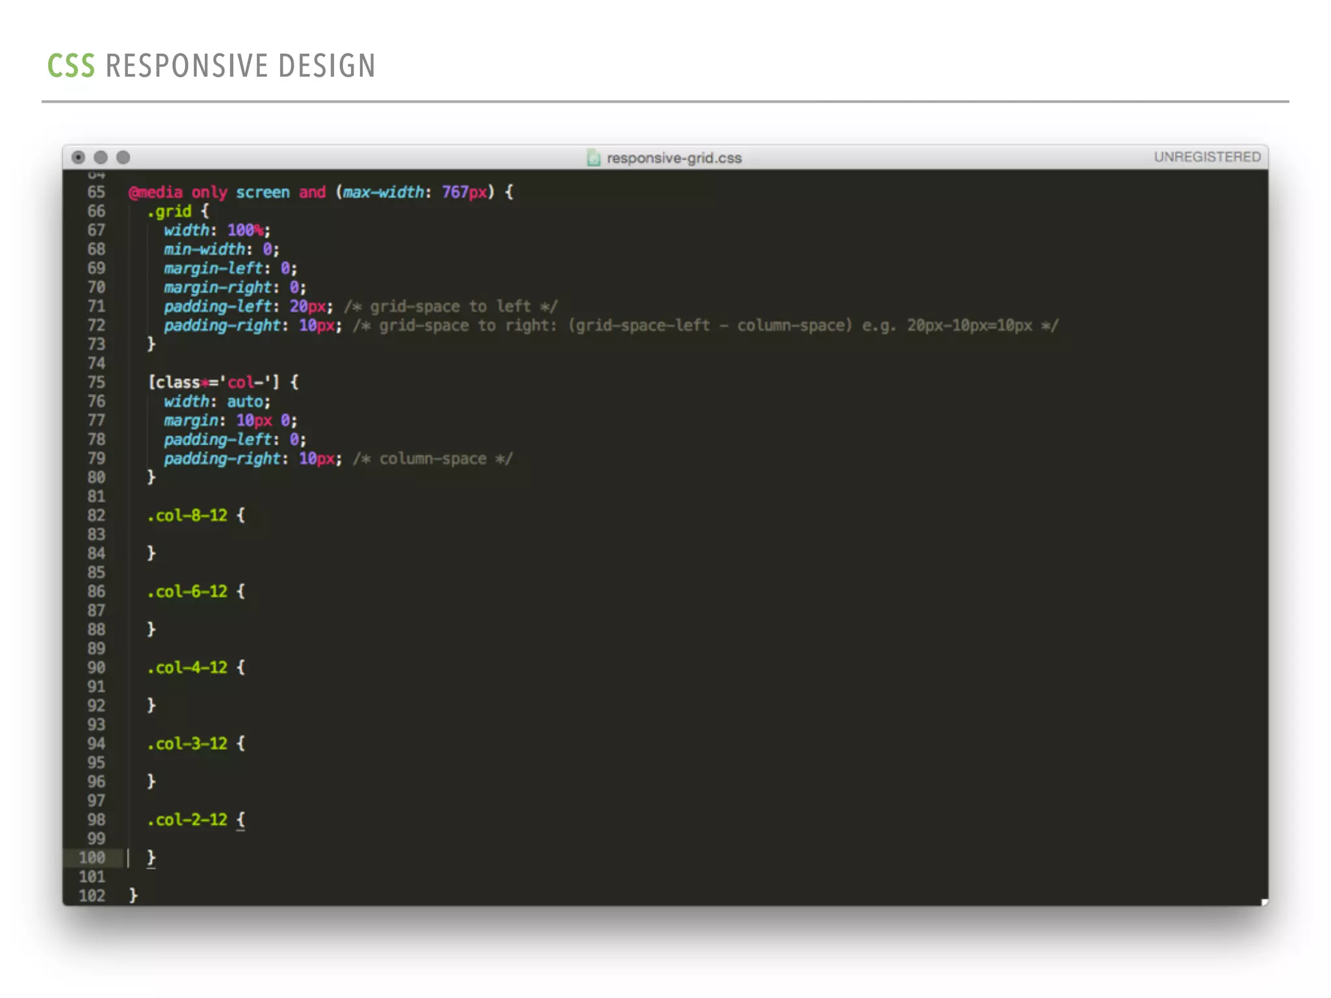Click the 'grid-space to right' comment on line 72

tap(706, 326)
